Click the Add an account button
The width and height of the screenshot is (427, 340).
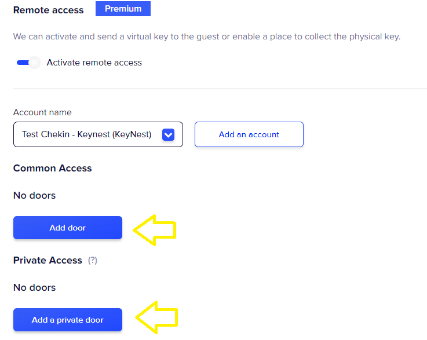click(x=249, y=134)
